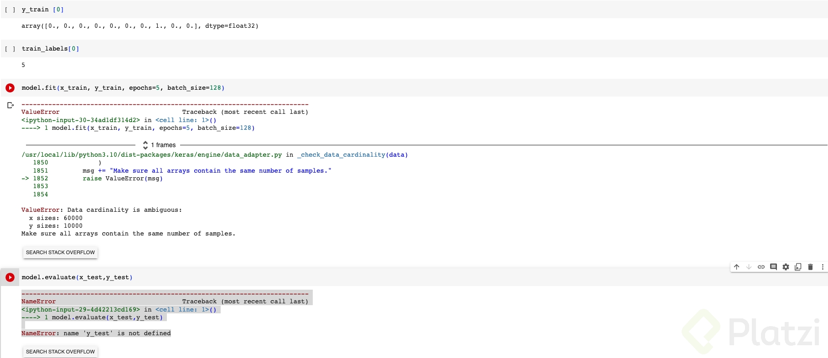Delete the model.evaluate cell

[x=810, y=267]
